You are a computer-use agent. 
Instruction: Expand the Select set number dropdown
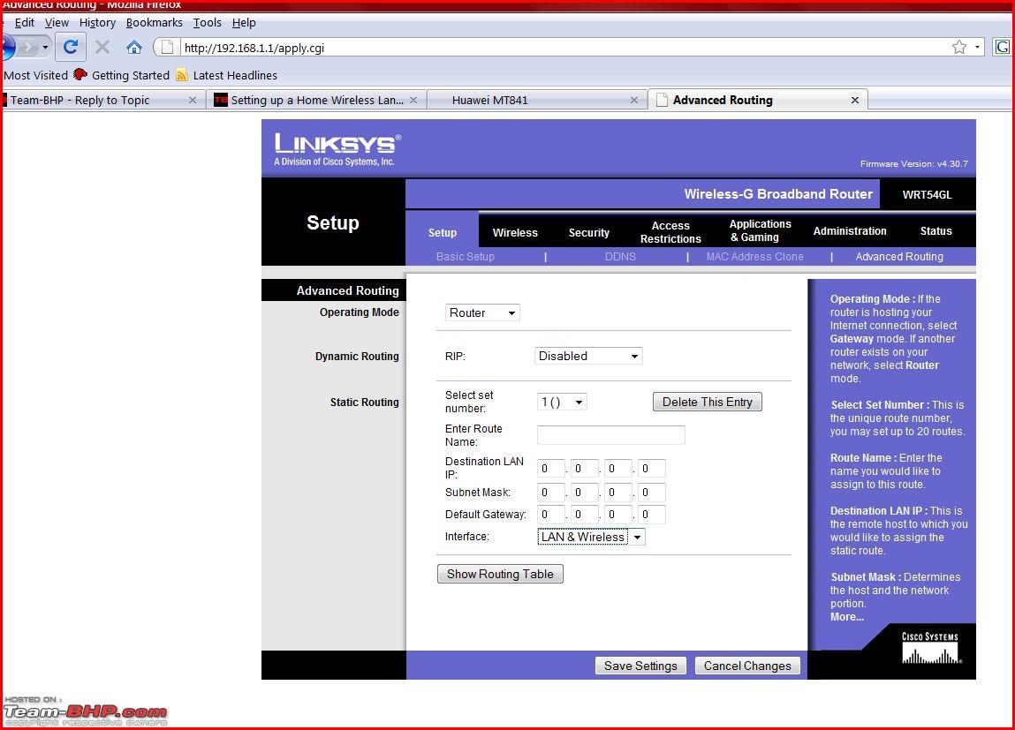click(561, 403)
